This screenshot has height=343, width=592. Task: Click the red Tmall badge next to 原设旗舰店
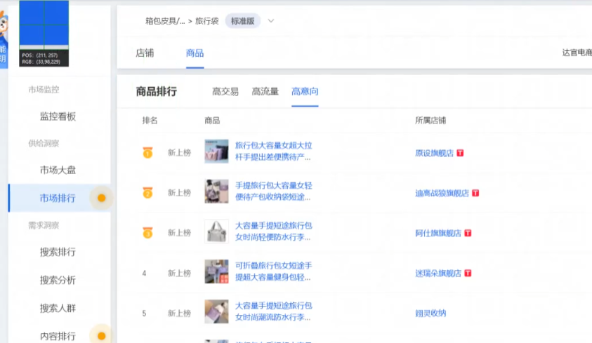pyautogui.click(x=461, y=153)
